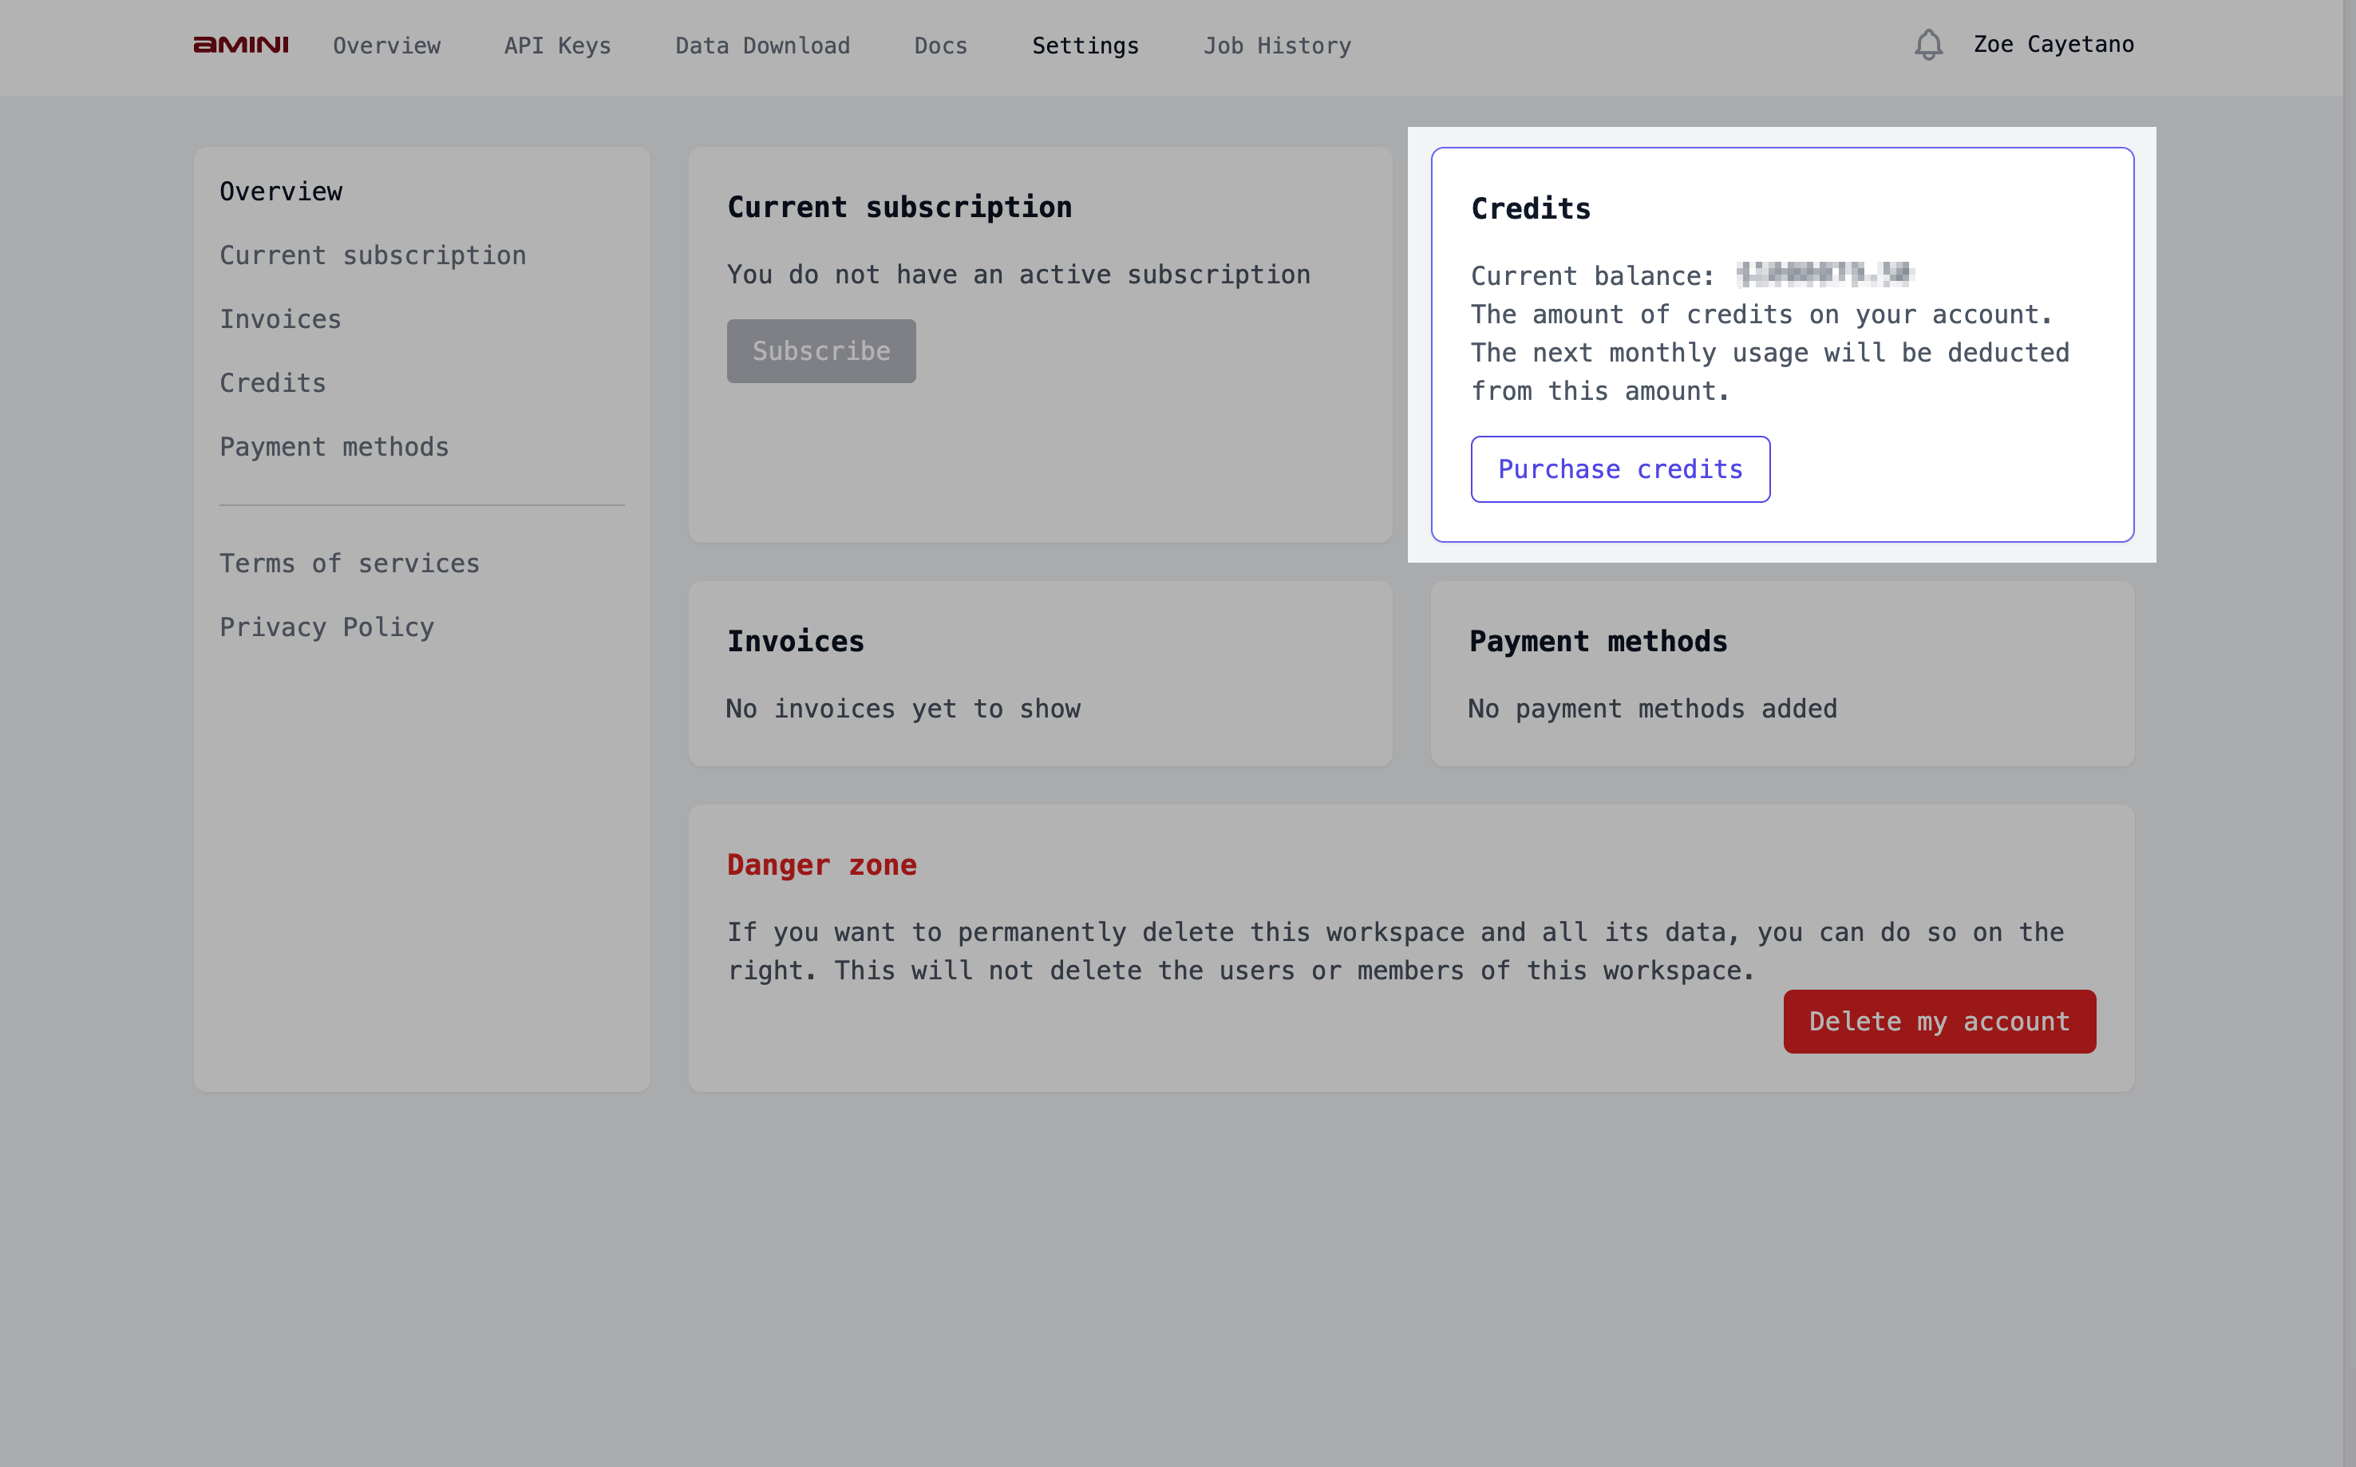Click the 'Danger zone' heading
The image size is (2356, 1467).
point(821,864)
